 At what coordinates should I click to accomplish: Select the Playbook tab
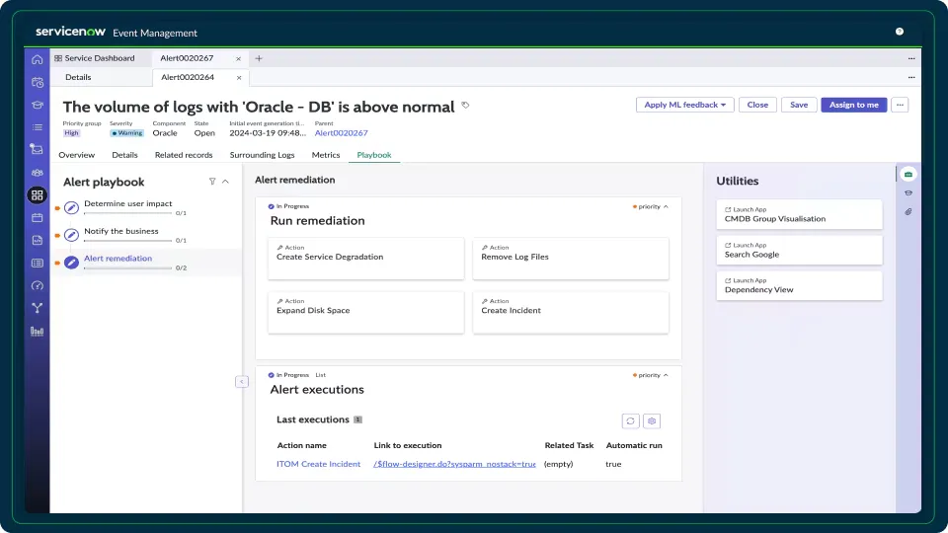(x=374, y=155)
